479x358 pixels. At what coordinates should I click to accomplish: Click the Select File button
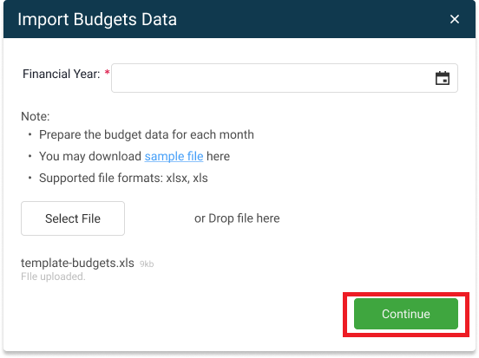(x=73, y=218)
